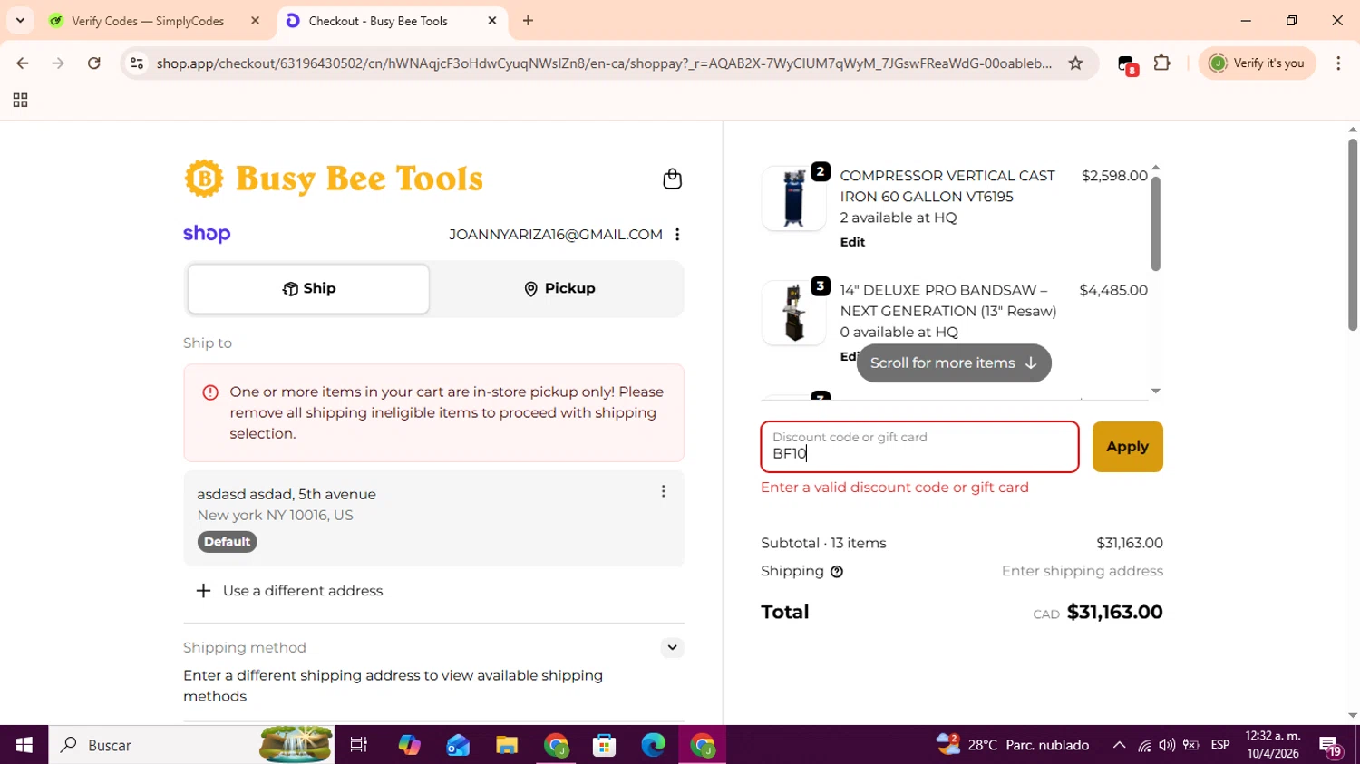Open the ESP language switcher
The height and width of the screenshot is (764, 1360).
pyautogui.click(x=1220, y=745)
